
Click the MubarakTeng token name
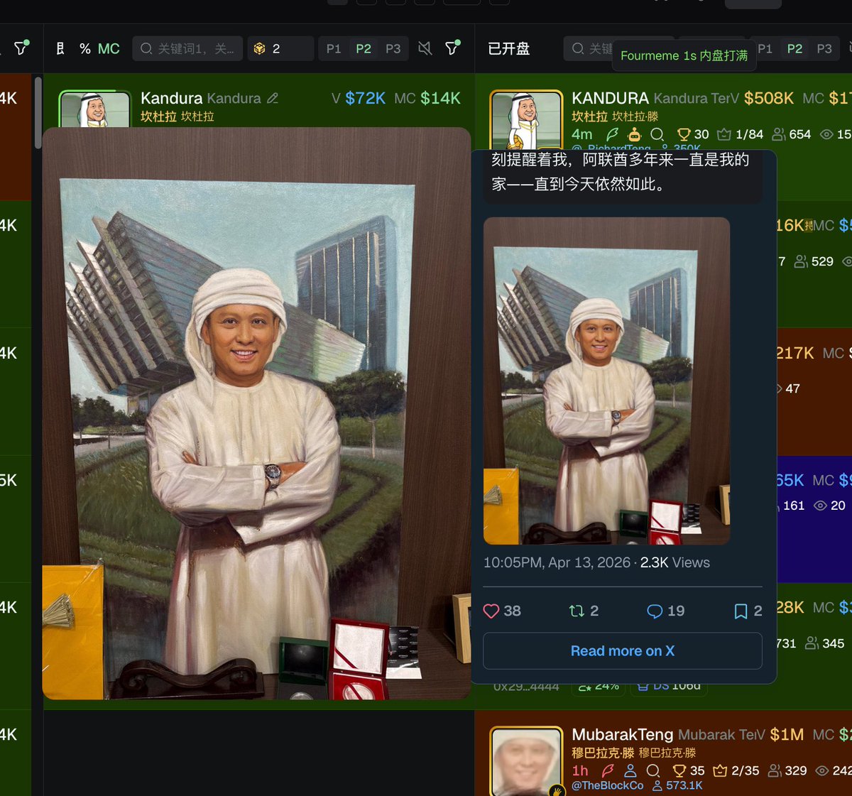coord(623,734)
